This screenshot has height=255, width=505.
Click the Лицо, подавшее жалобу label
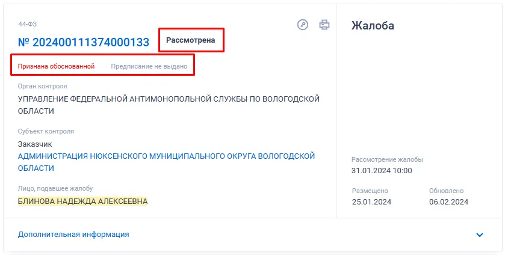(55, 188)
